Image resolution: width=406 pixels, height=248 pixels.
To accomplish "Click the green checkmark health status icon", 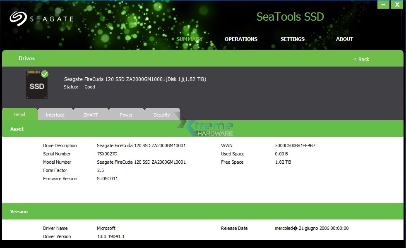I will (x=45, y=73).
